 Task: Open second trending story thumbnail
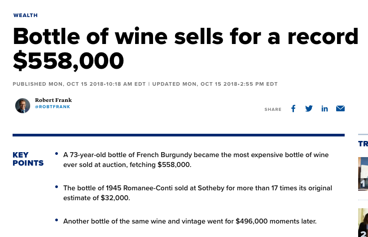click(363, 223)
